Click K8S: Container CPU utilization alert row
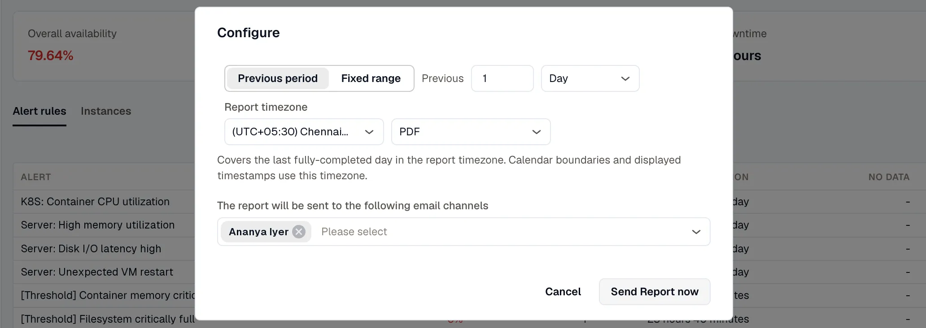 click(95, 202)
